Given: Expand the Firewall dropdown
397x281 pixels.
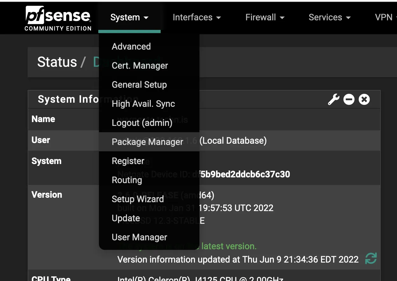Looking at the screenshot, I should [265, 17].
